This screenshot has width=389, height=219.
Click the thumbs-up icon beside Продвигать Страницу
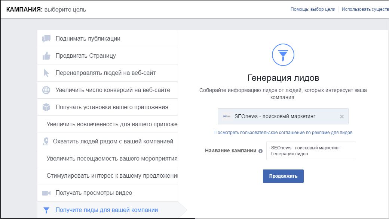pyautogui.click(x=46, y=56)
